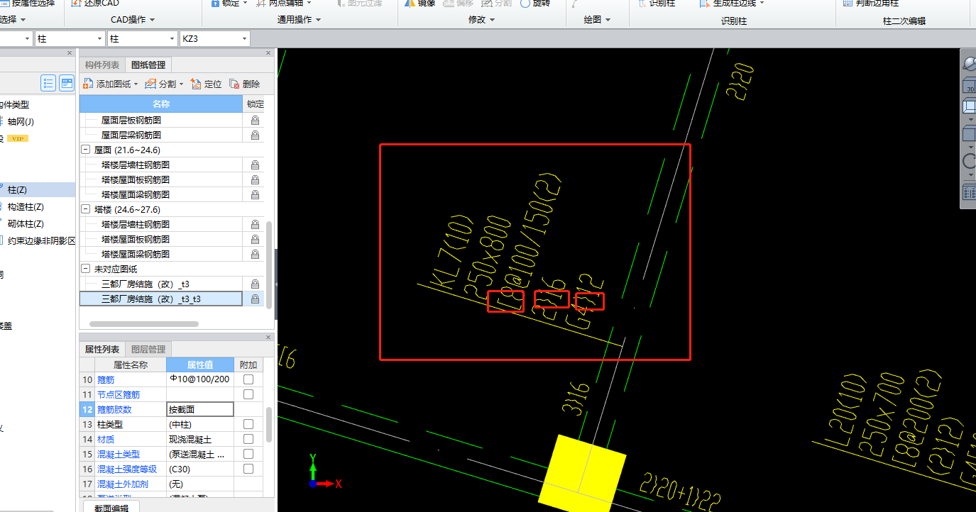Click the orbit sphere icon on right toolbar
The height and width of the screenshot is (512, 976).
(970, 63)
